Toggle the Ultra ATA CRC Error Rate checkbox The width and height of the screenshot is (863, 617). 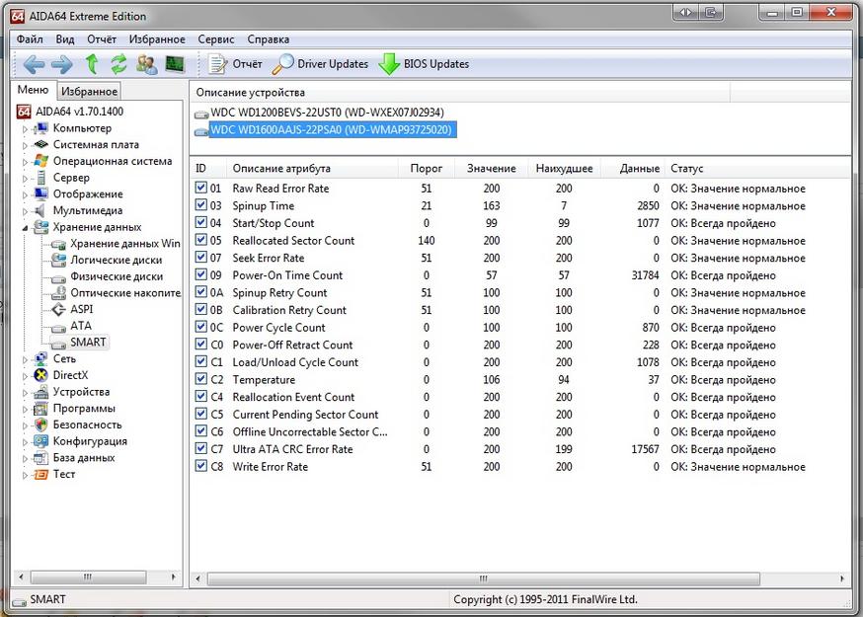click(200, 448)
